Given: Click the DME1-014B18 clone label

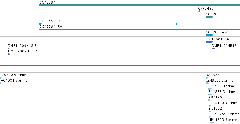Looking at the screenshot, I should (x=224, y=45).
